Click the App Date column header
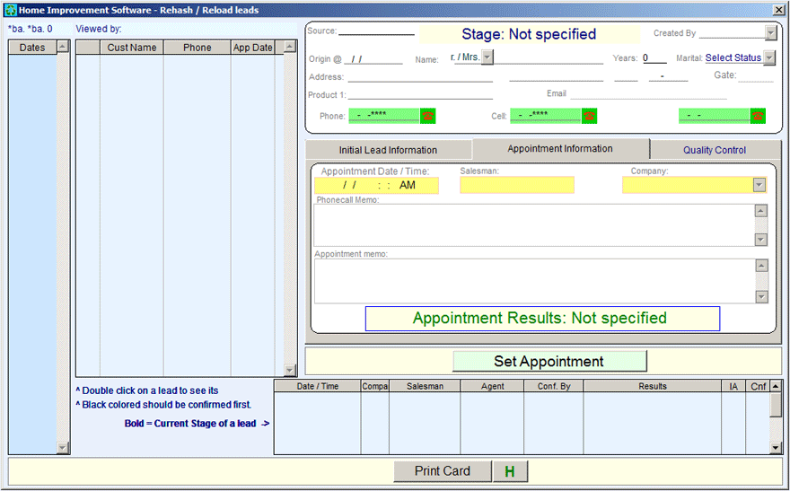This screenshot has width=790, height=491. point(252,48)
